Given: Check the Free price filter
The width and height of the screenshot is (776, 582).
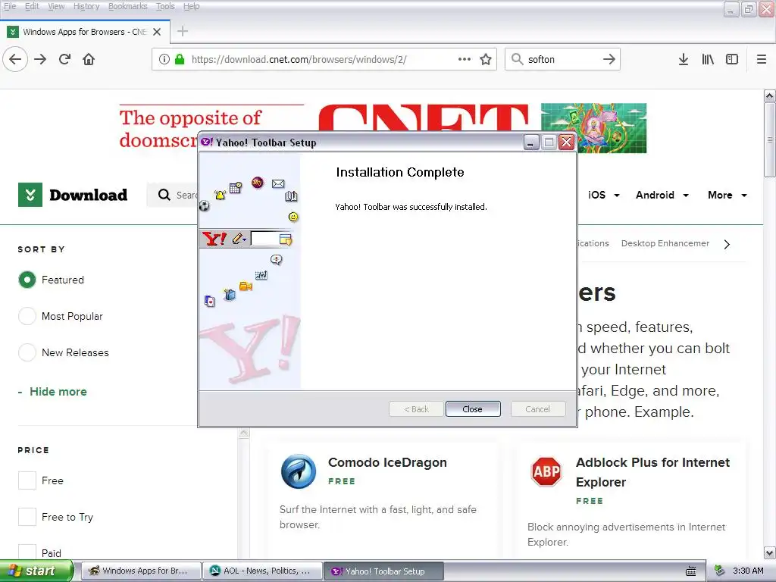Looking at the screenshot, I should point(27,480).
